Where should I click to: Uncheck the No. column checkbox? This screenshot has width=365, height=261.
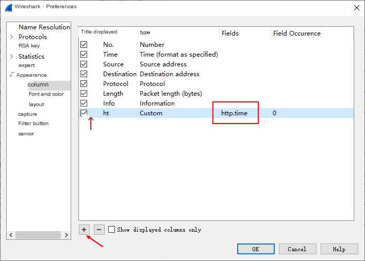point(84,44)
